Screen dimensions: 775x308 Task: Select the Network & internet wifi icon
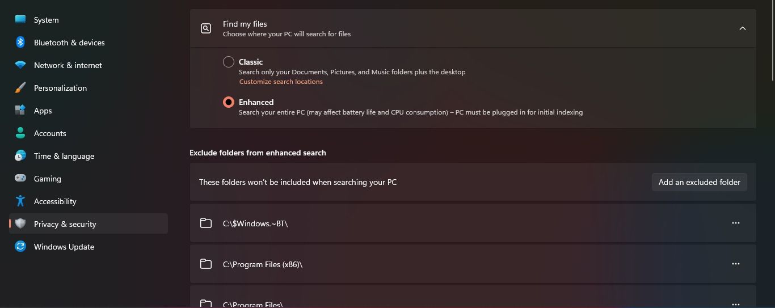coord(20,65)
